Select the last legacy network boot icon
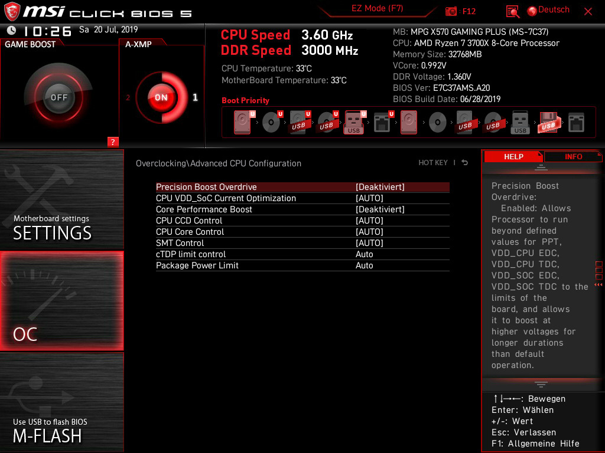The height and width of the screenshot is (453, 605). [x=576, y=123]
